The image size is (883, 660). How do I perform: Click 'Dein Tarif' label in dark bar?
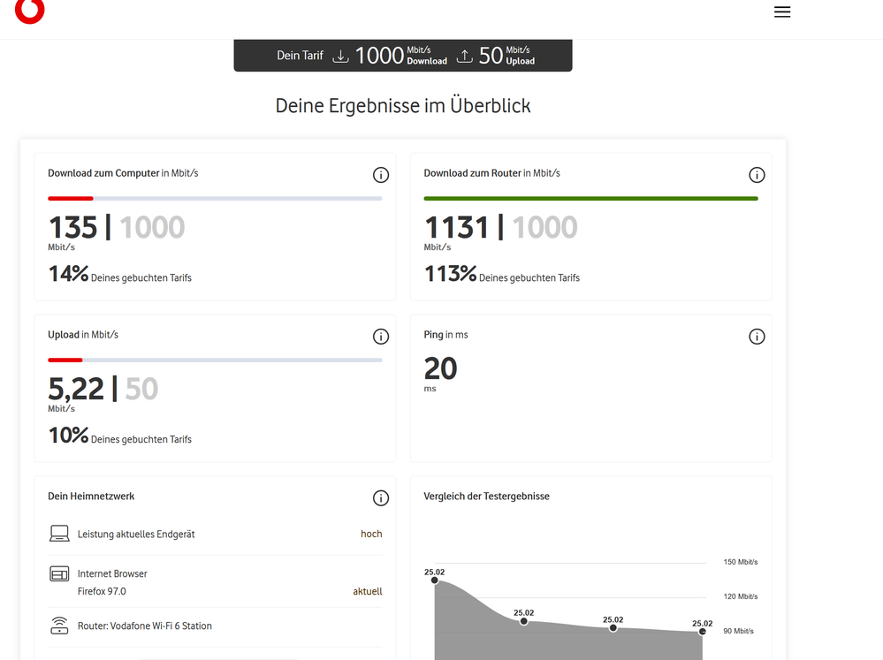(300, 56)
